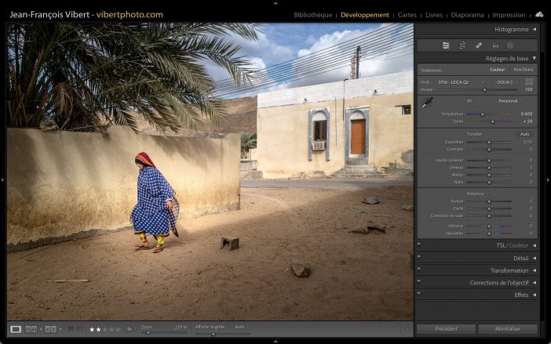The image size is (551, 344).
Task: Toggle the Détail panel on-off switch
Action: click(419, 257)
